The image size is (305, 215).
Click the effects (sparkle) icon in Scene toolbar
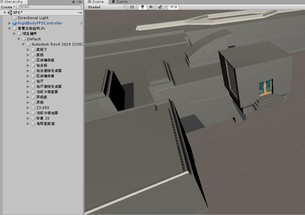coord(160,7)
